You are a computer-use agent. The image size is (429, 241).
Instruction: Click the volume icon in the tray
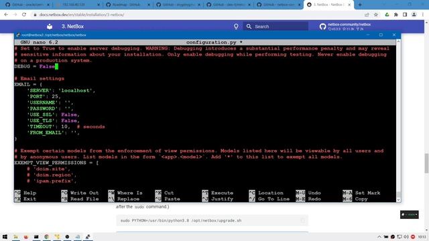tap(406, 236)
